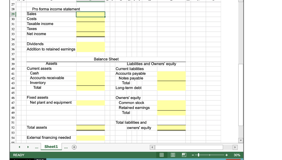Select the Inventory input cell
The width and height of the screenshot is (282, 160).
tap(90, 83)
